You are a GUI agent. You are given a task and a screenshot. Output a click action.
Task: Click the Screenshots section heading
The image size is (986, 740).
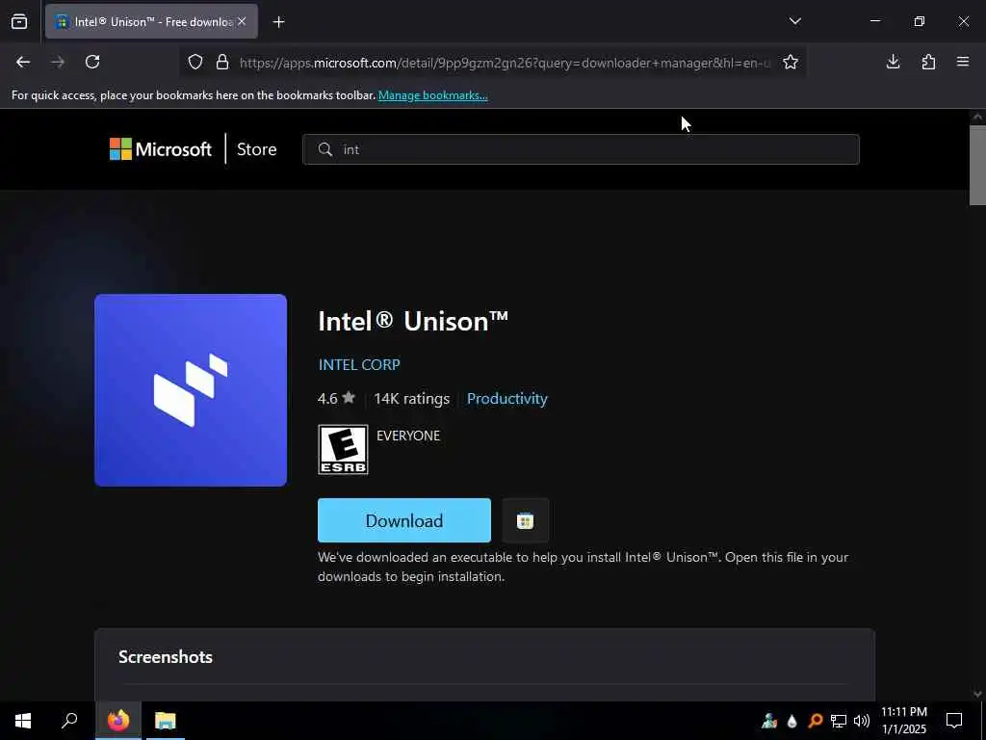point(166,657)
